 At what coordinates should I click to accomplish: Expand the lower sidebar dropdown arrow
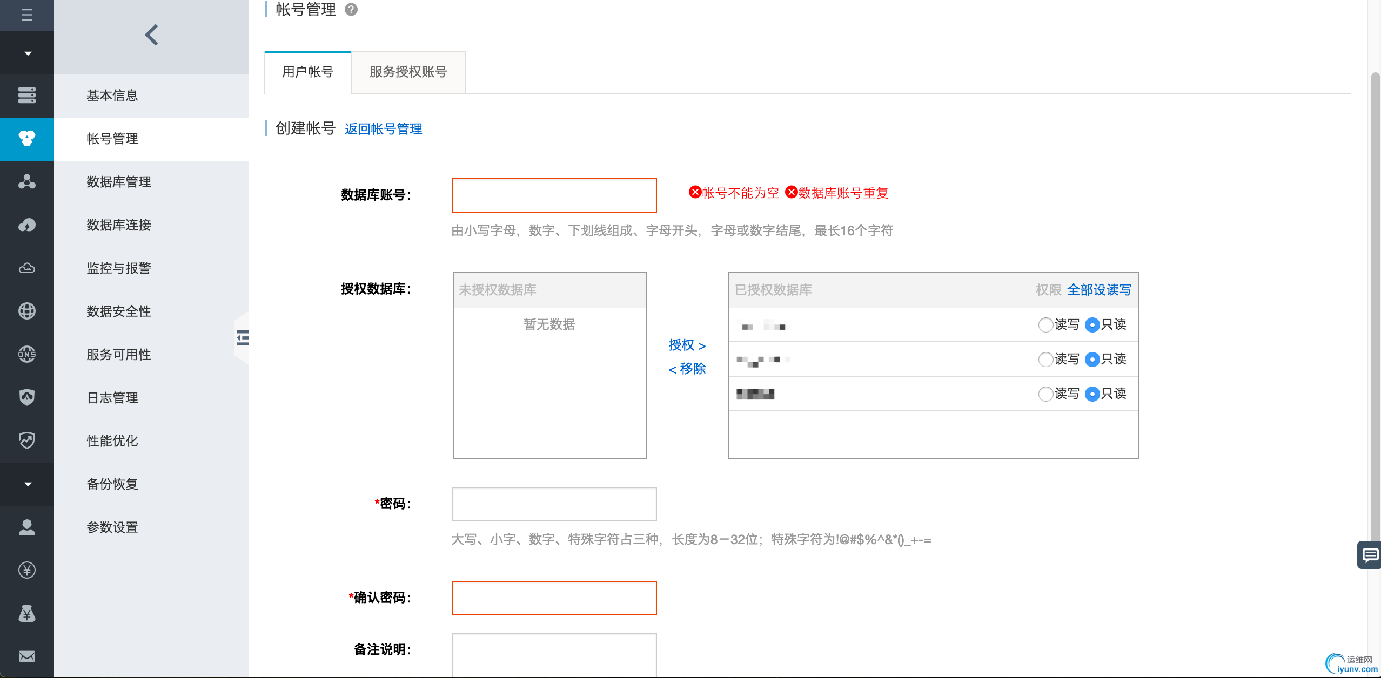point(28,484)
